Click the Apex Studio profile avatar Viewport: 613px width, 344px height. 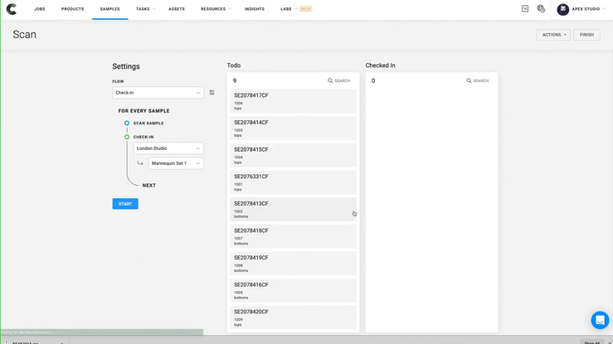coord(563,9)
